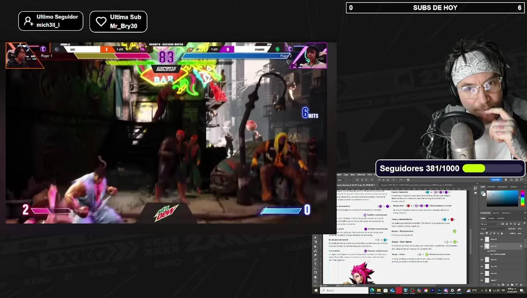Click the Windows Start button
The width and height of the screenshot is (527, 298).
pos(316,290)
